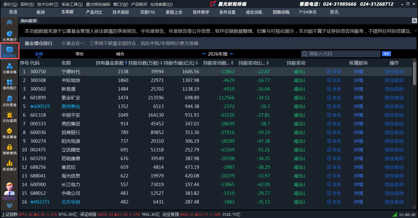
Task: Open the 大单统计 sidebar tool
Action: tap(9, 36)
